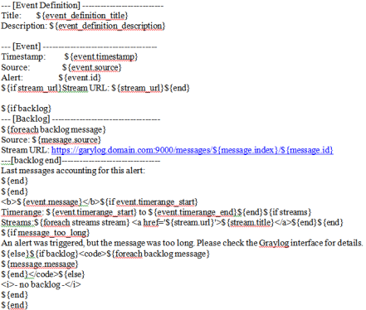
Task: Click the ${event_definition_description} placeholder text
Action: tap(107, 26)
